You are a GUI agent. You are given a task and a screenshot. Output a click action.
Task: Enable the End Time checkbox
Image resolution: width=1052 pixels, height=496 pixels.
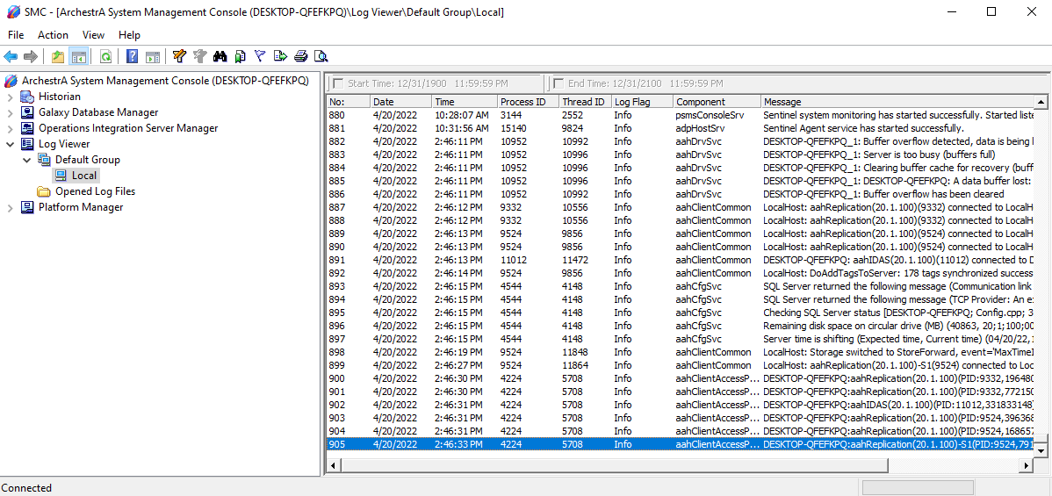pyautogui.click(x=558, y=84)
